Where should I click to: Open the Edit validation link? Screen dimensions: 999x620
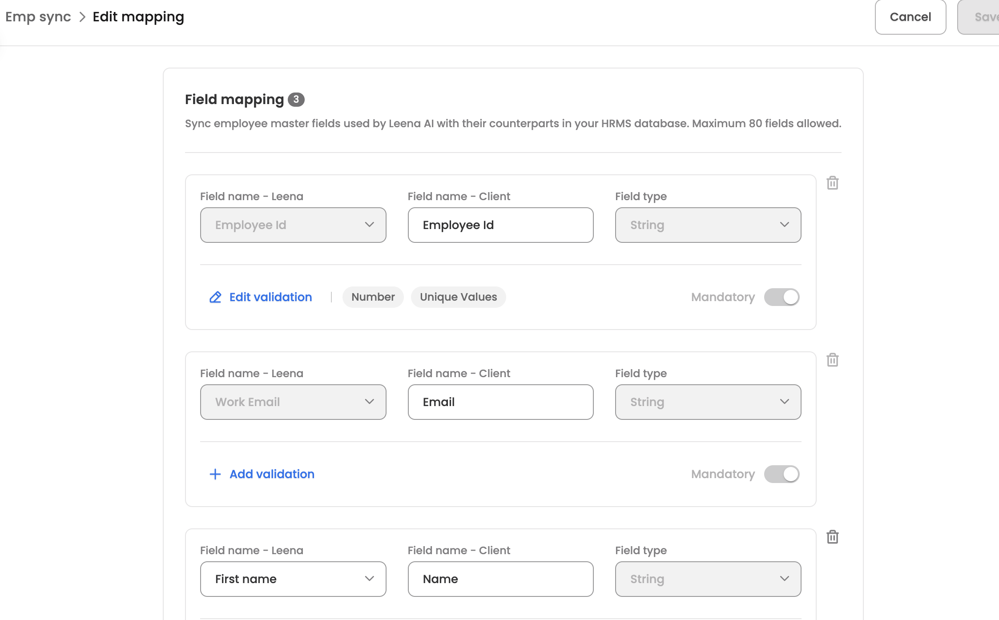[x=270, y=297]
